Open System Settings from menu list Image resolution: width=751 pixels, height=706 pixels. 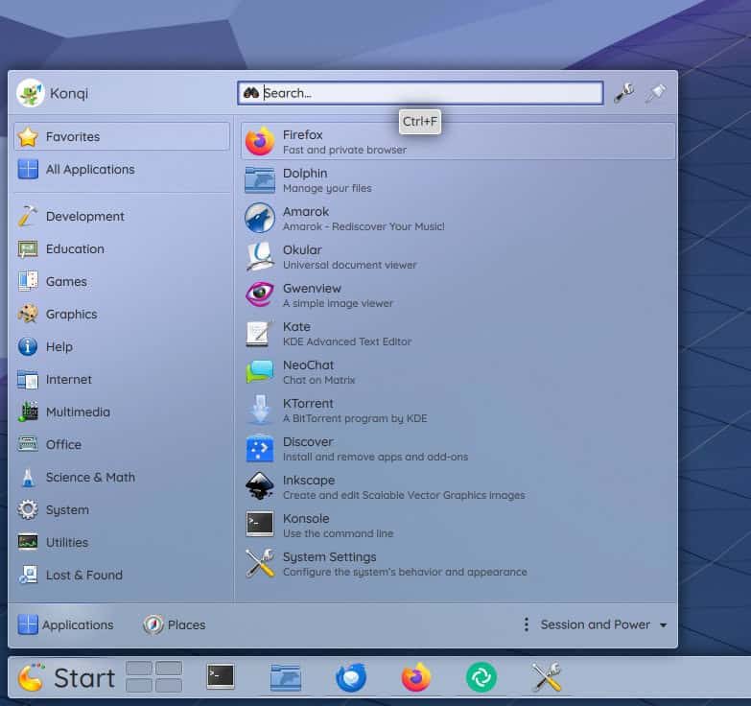[x=458, y=563]
